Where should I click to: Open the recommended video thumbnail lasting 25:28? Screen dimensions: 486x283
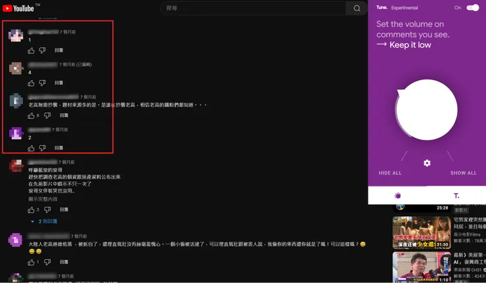[422, 207]
